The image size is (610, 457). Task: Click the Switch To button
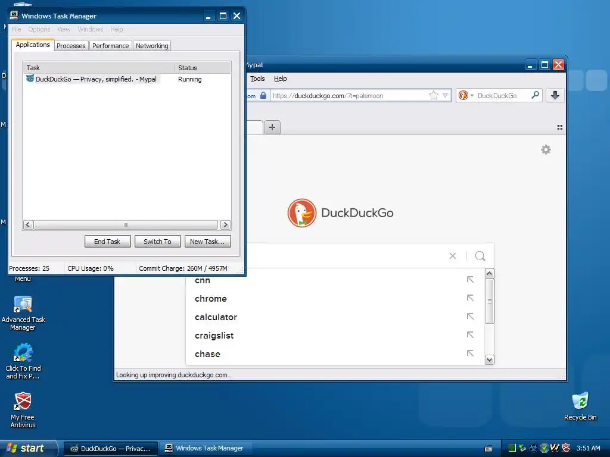pyautogui.click(x=157, y=242)
